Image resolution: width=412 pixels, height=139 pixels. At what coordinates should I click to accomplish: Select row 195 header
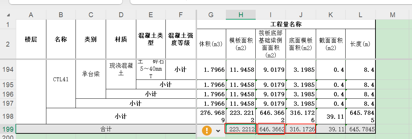[x=8, y=84]
